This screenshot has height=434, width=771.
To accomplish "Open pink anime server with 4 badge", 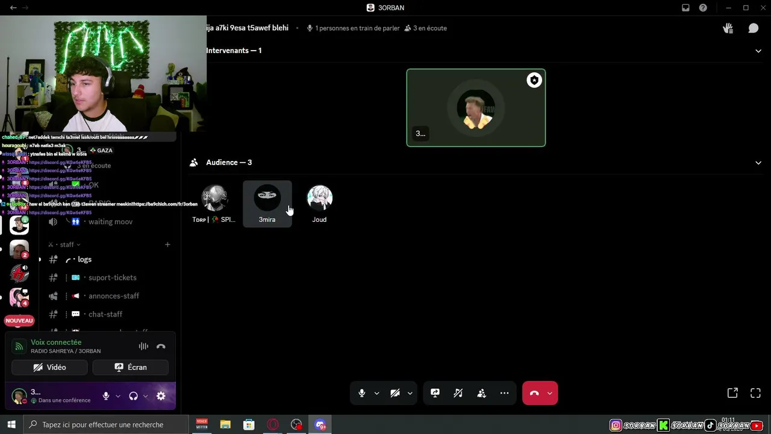I will (x=19, y=297).
